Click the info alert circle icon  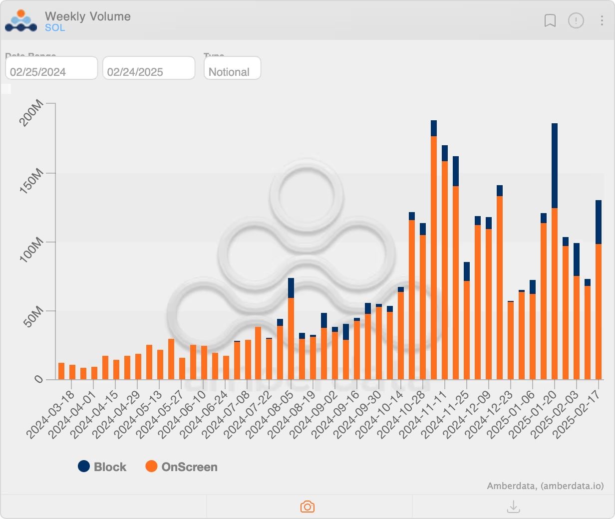(x=576, y=20)
